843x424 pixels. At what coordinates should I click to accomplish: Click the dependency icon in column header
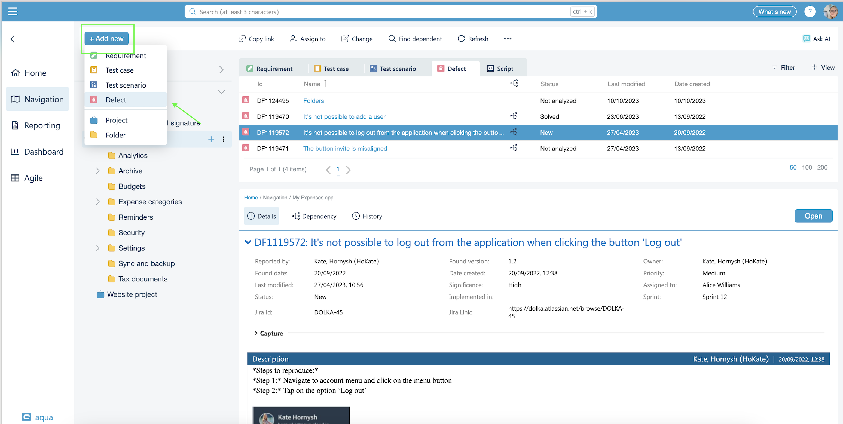[514, 84]
